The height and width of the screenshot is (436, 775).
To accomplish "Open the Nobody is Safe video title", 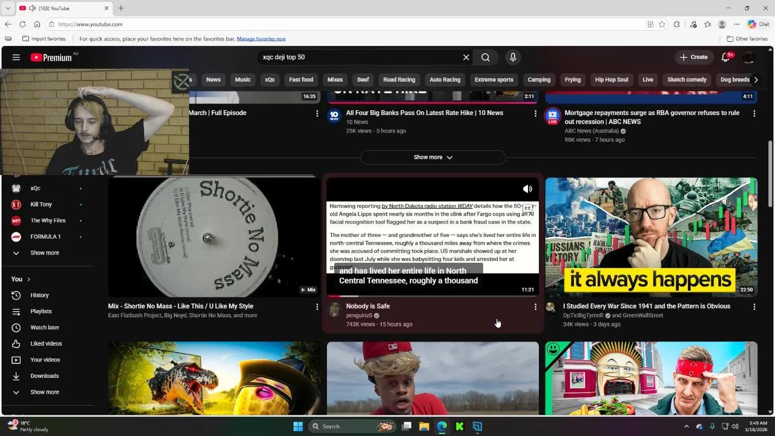I will point(368,306).
